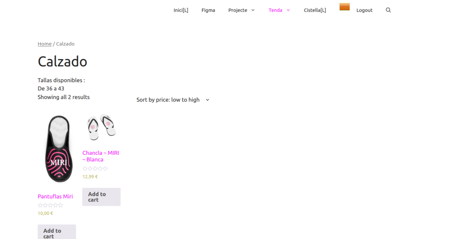Screen dimensions: 456x239
Task: Open the Pantuflas Miri product image
Action: tap(58, 149)
